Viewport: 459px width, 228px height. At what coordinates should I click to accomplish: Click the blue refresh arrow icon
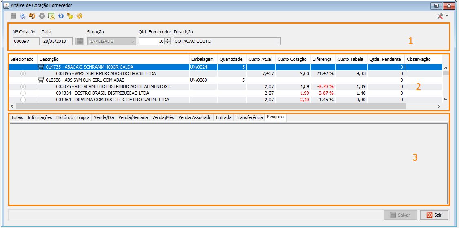pos(61,16)
